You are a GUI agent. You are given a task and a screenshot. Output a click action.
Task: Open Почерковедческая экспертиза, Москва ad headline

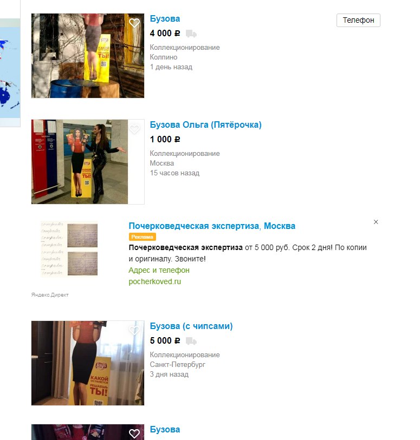(x=212, y=226)
